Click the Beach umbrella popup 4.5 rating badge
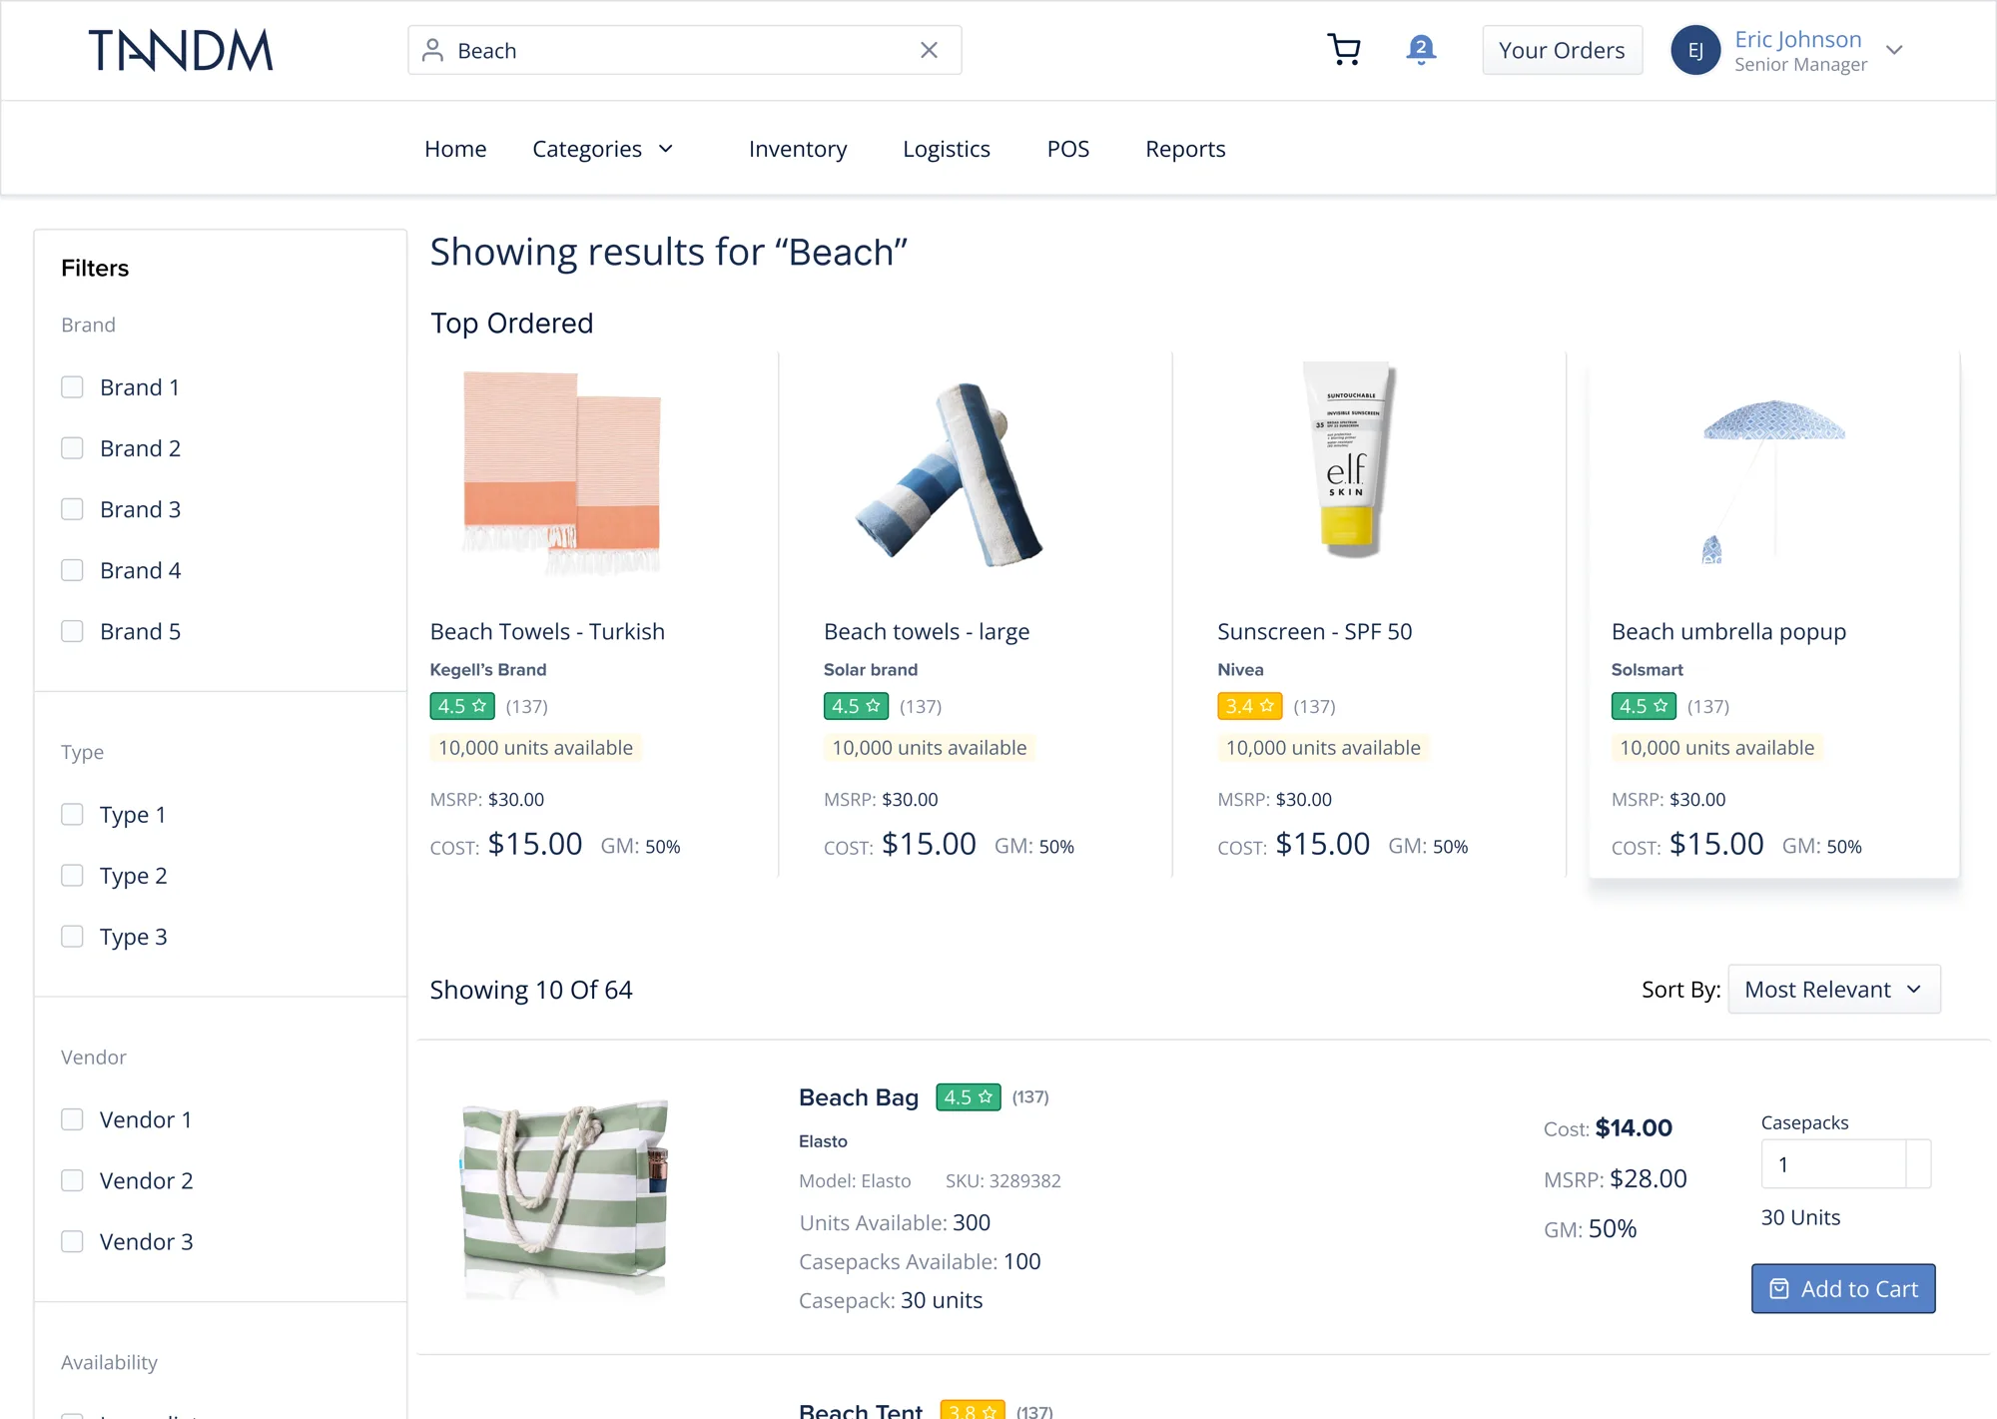Screen dimensions: 1997x1419 (x=1644, y=706)
